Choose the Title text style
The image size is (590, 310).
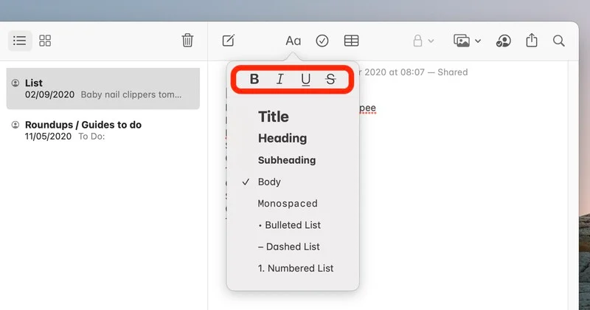pos(274,117)
